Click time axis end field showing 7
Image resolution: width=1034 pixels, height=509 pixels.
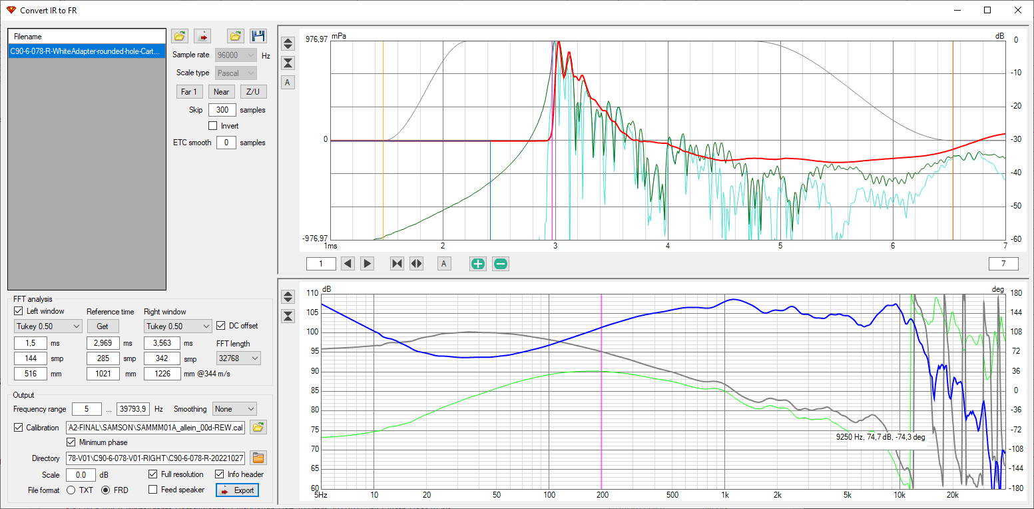(1003, 264)
